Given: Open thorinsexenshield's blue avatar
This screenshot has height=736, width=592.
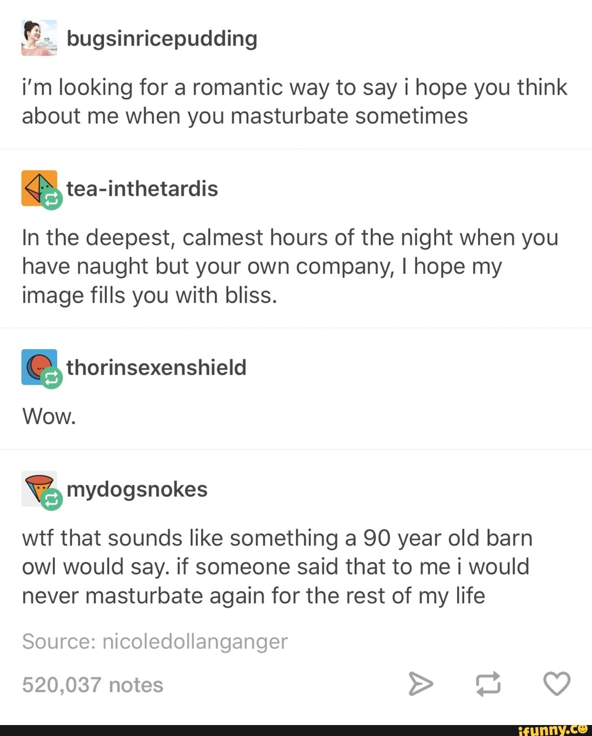Looking at the screenshot, I should pyautogui.click(x=39, y=367).
